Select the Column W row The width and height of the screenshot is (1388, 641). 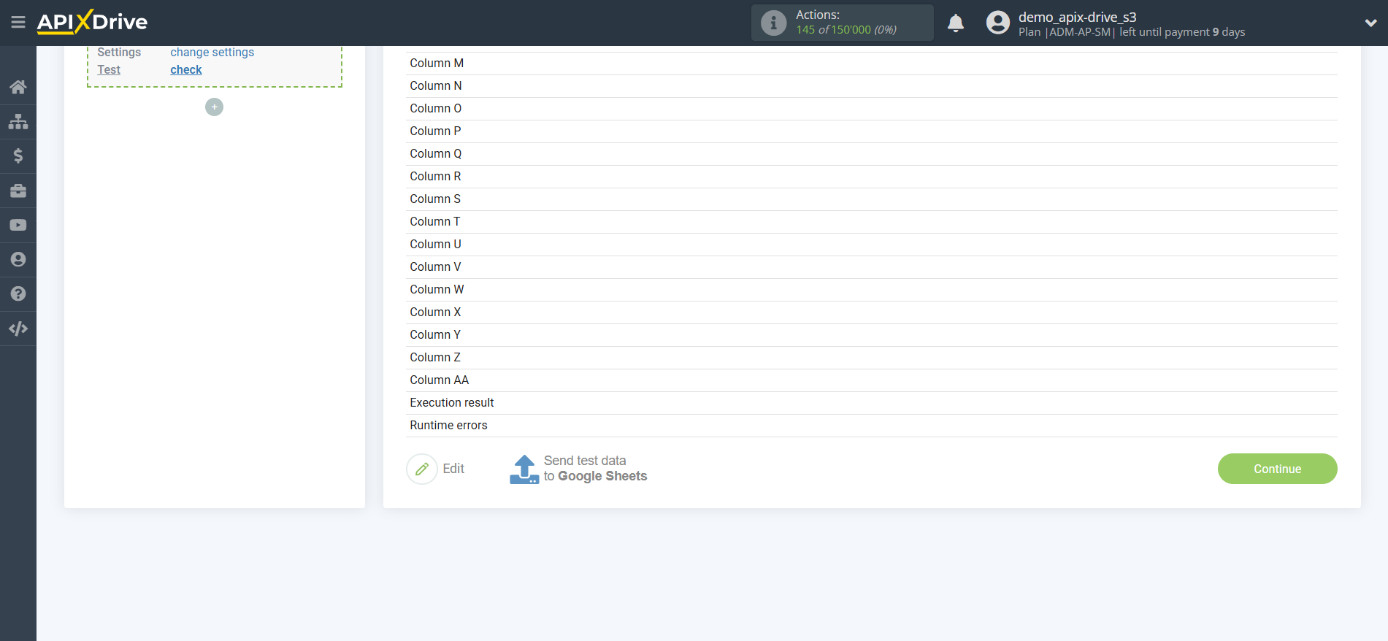point(871,290)
